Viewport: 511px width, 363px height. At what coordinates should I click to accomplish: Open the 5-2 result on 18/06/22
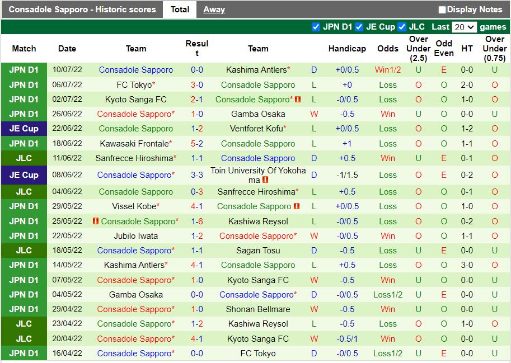point(197,143)
